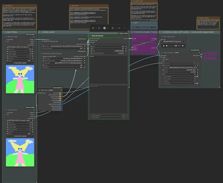Click the audio progress slider in Save Audio node
Viewport: 223px width, 183px height.
[x=170, y=46]
